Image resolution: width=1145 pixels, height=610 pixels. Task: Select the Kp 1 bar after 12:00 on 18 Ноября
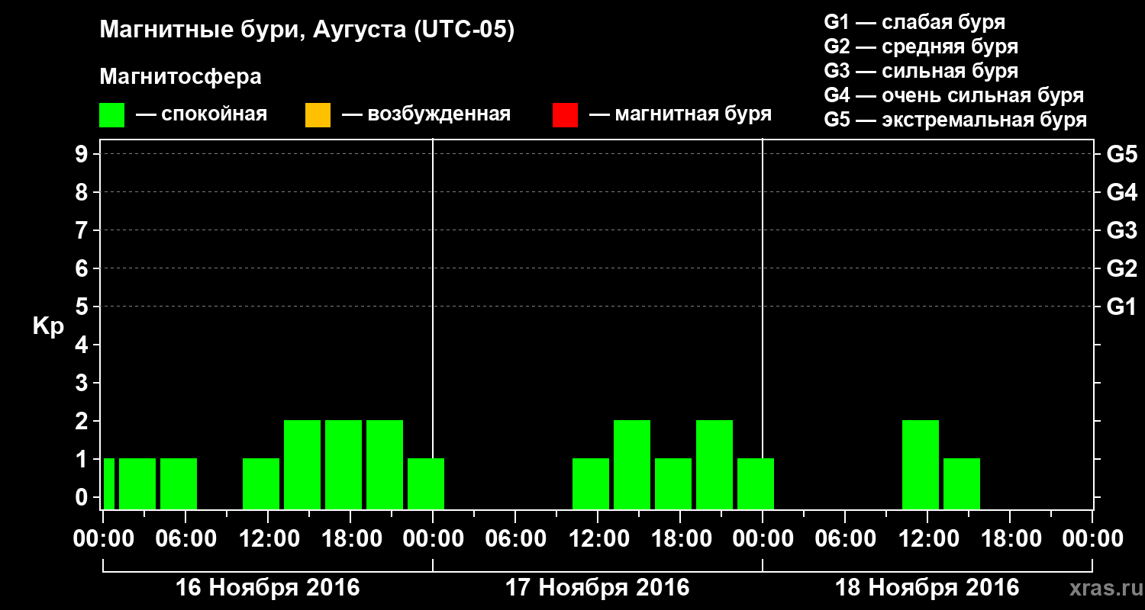click(x=962, y=483)
